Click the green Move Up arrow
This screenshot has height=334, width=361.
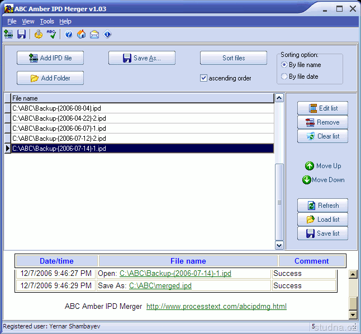coord(309,166)
